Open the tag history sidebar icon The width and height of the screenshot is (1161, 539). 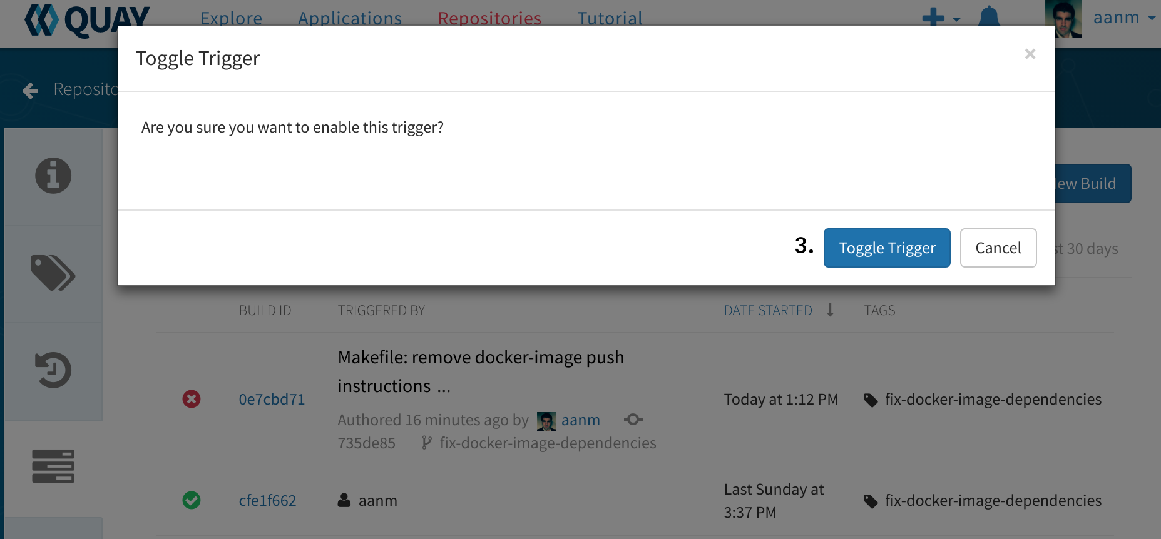[53, 370]
